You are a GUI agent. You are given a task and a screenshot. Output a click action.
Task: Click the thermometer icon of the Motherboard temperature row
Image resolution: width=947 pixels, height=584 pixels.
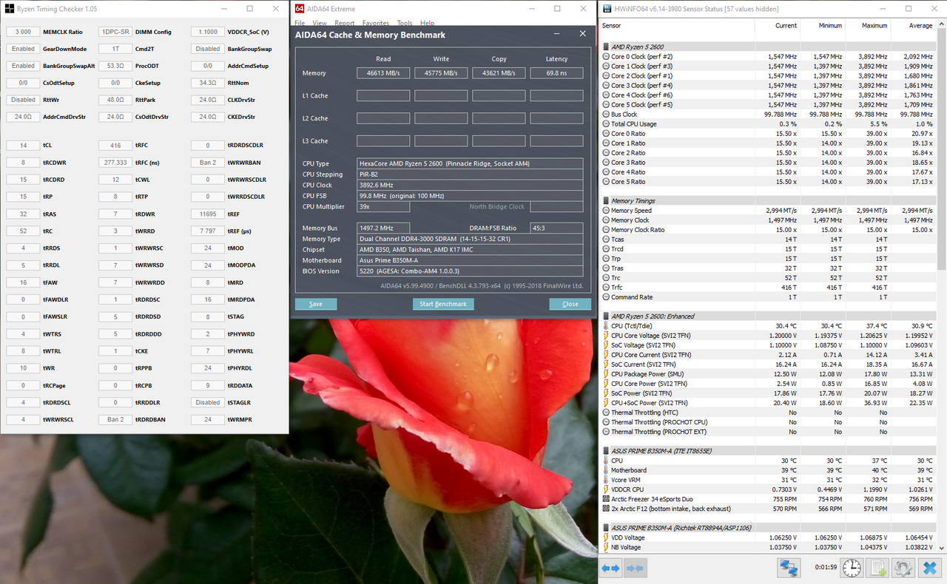point(606,469)
